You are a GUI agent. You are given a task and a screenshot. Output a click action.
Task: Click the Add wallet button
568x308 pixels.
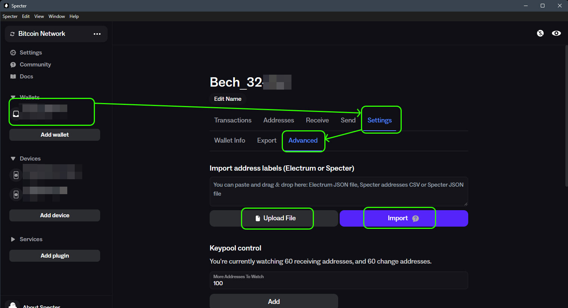(x=55, y=135)
